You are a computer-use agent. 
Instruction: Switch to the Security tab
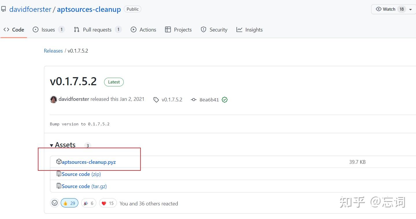pos(214,29)
